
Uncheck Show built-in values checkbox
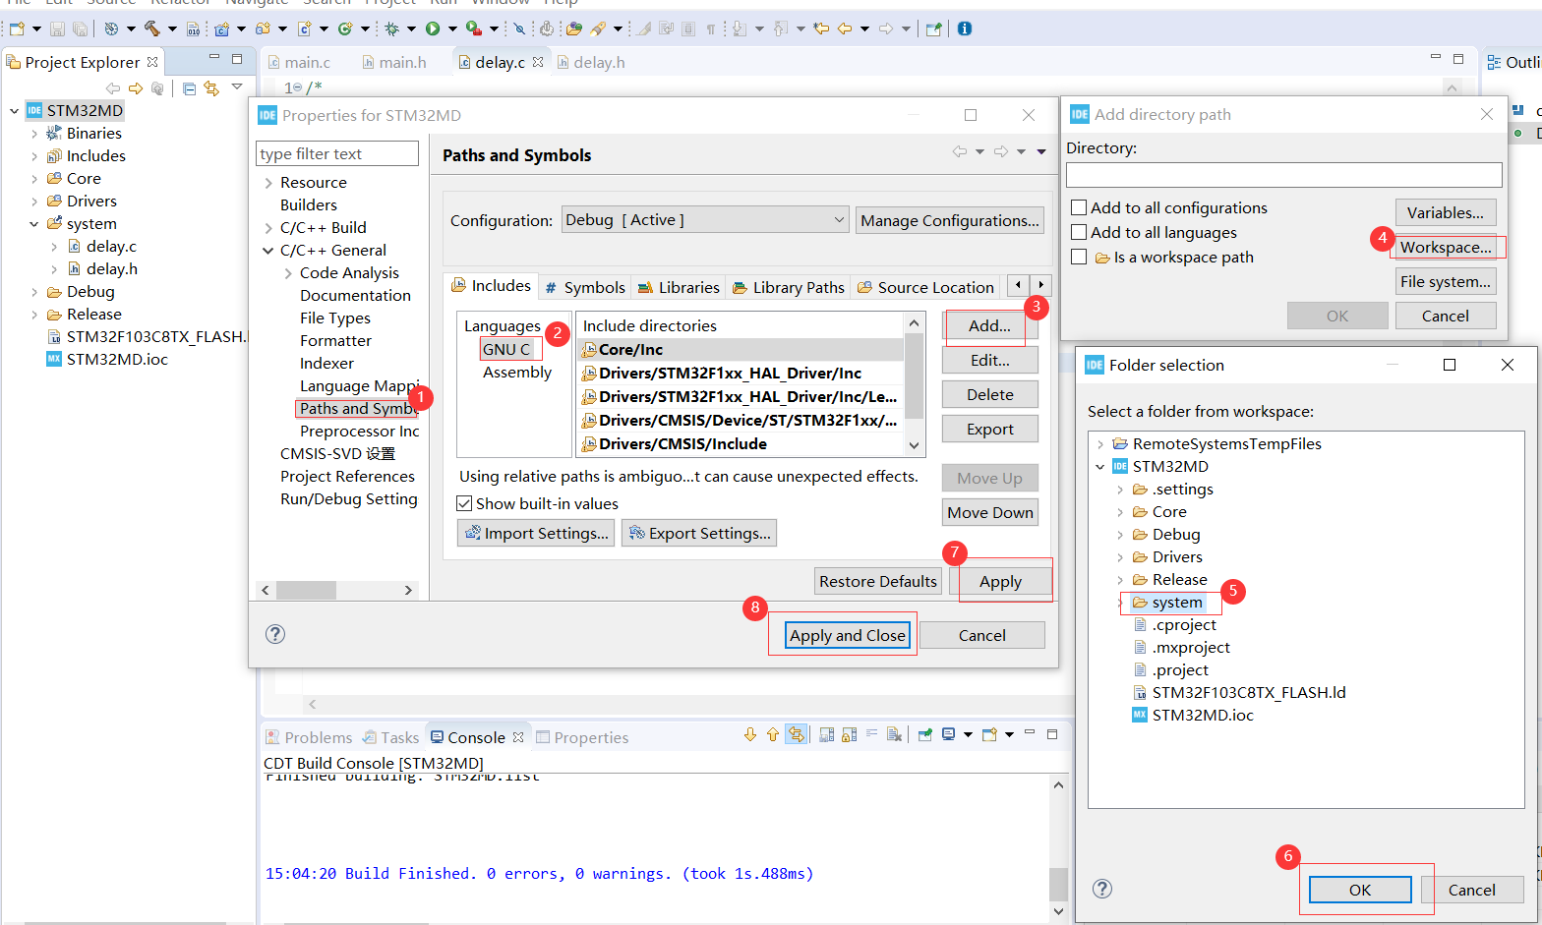pos(464,504)
